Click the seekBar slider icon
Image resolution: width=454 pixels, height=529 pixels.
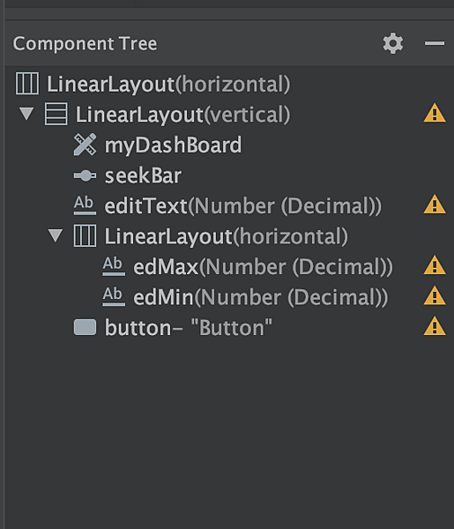[85, 175]
